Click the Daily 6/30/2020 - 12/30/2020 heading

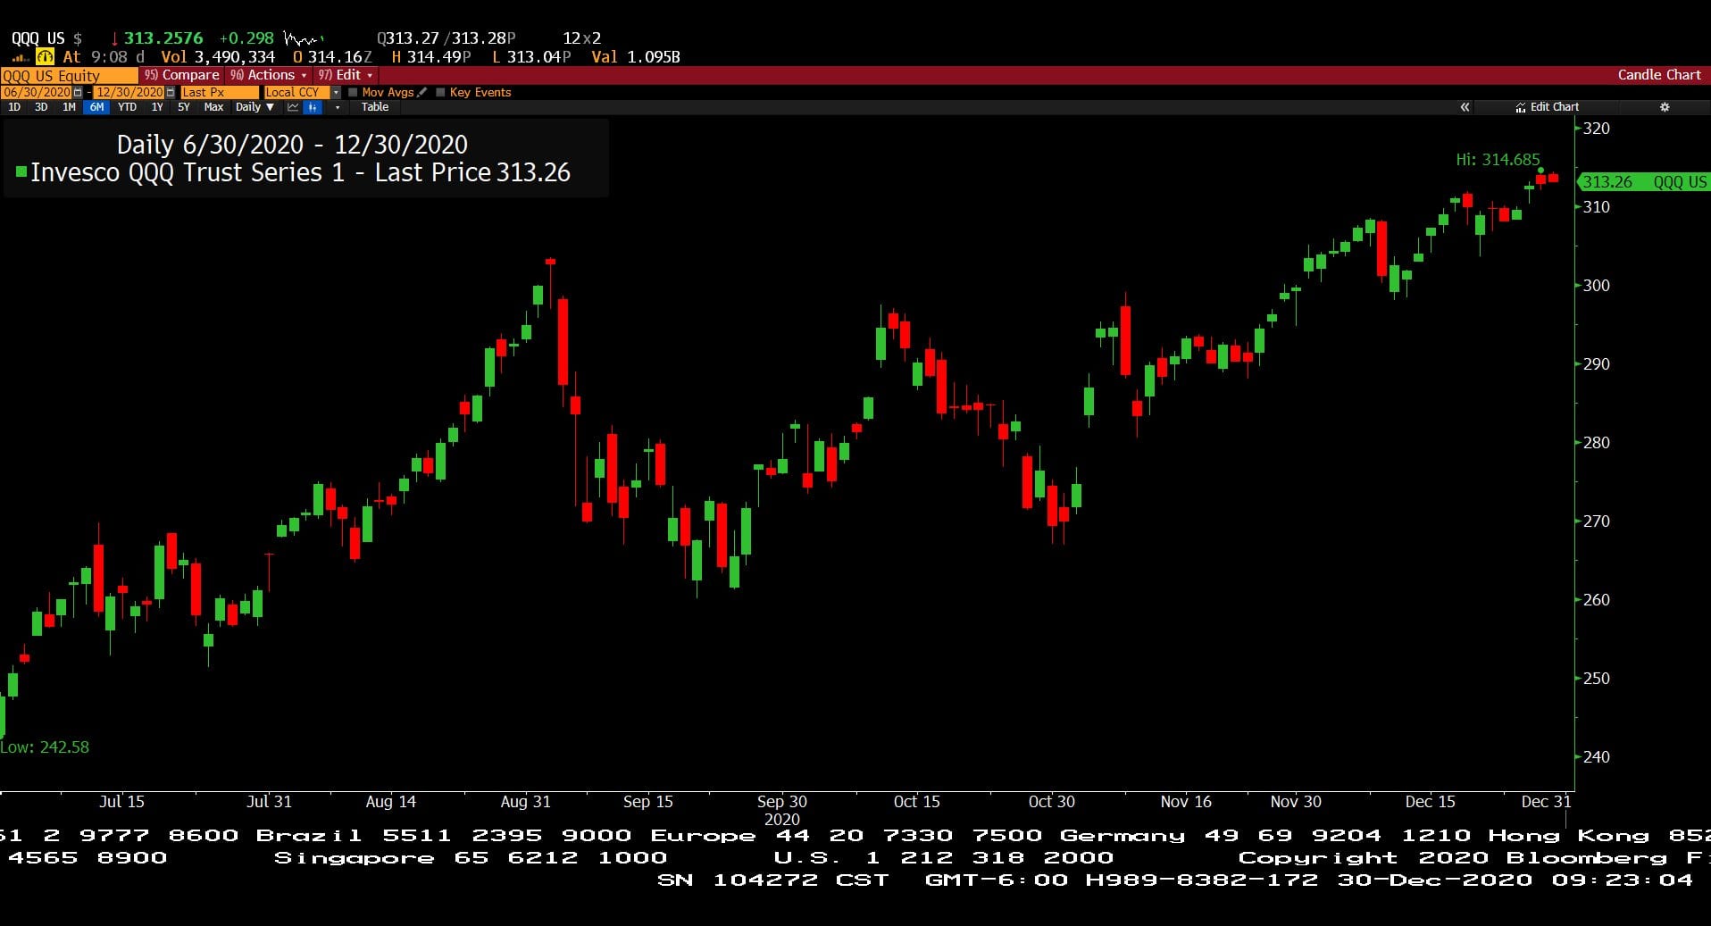coord(292,145)
